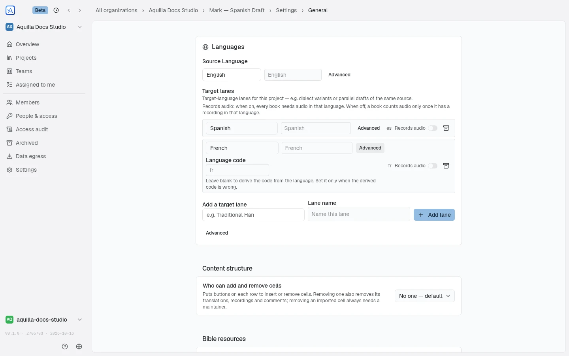This screenshot has height=356, width=569.
Task: Toggle Records audio for Spanish lane
Action: 433,128
